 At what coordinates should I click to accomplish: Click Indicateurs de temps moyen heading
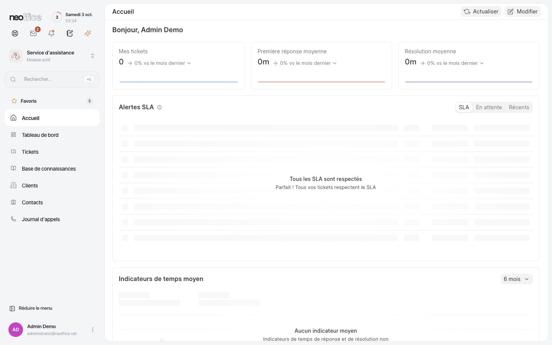161,279
